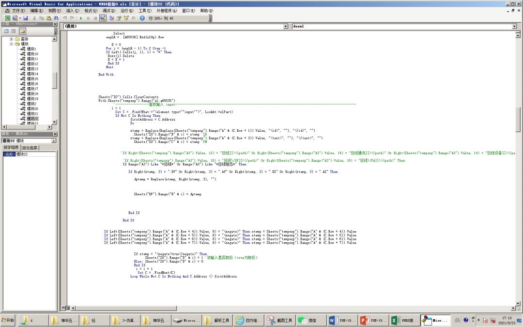Switch to Excel via View Microsoft Excel icon
This screenshot has width=523, height=327.
pyautogui.click(x=7, y=18)
